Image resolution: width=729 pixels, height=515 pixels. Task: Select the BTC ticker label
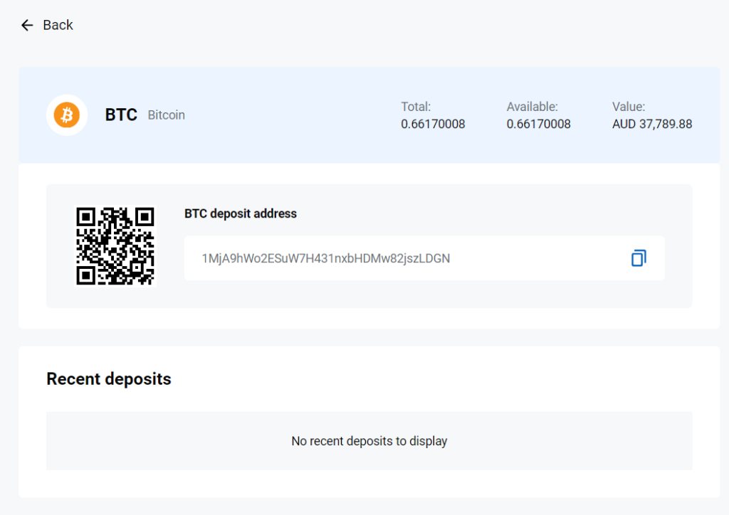click(121, 115)
